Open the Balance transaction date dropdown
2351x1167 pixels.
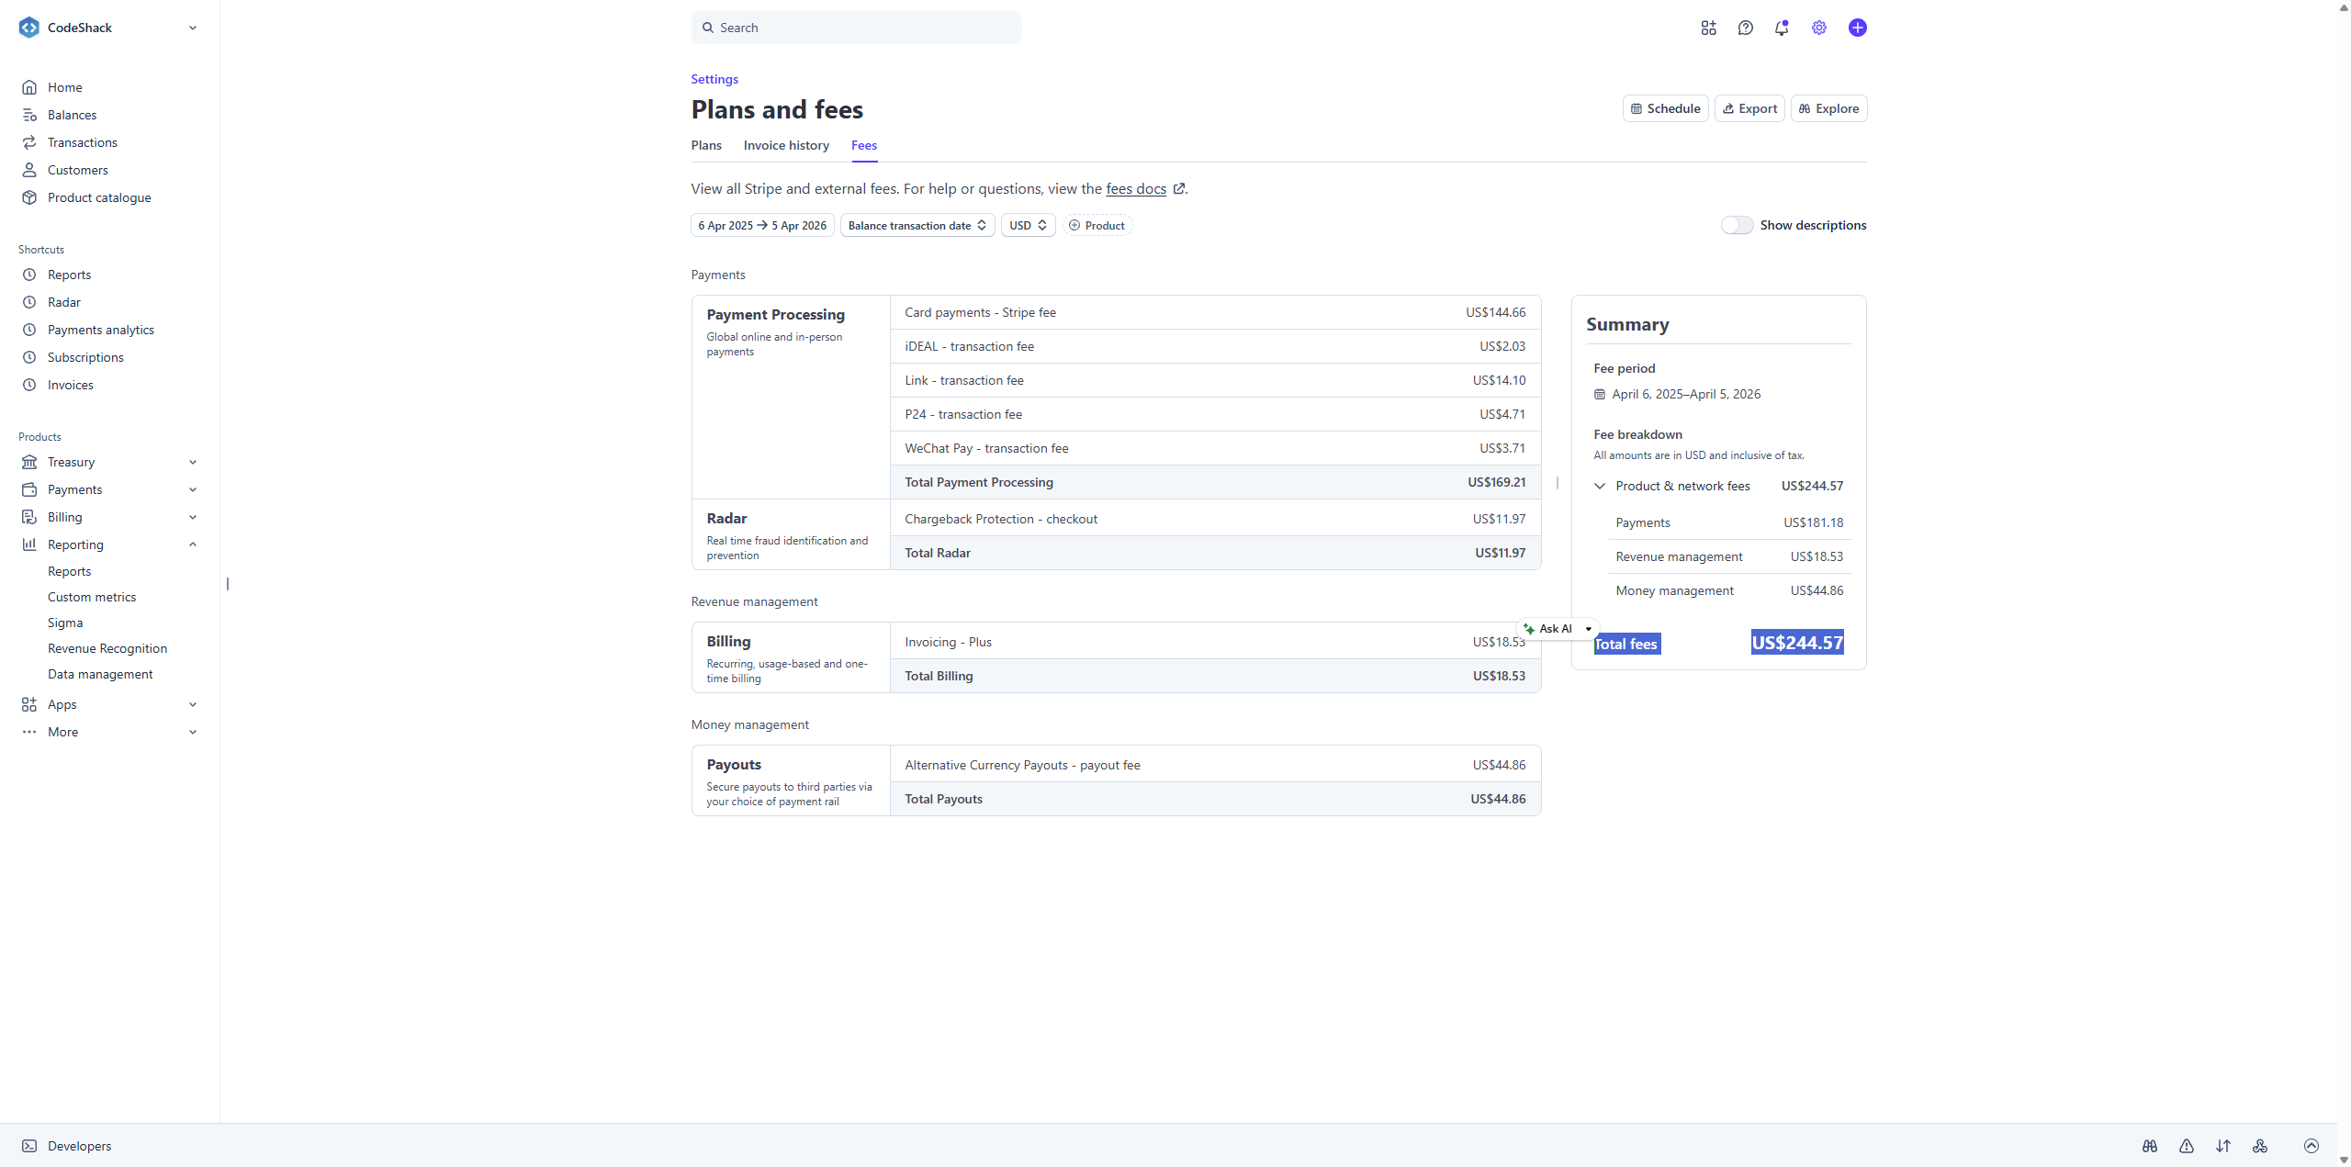[917, 225]
